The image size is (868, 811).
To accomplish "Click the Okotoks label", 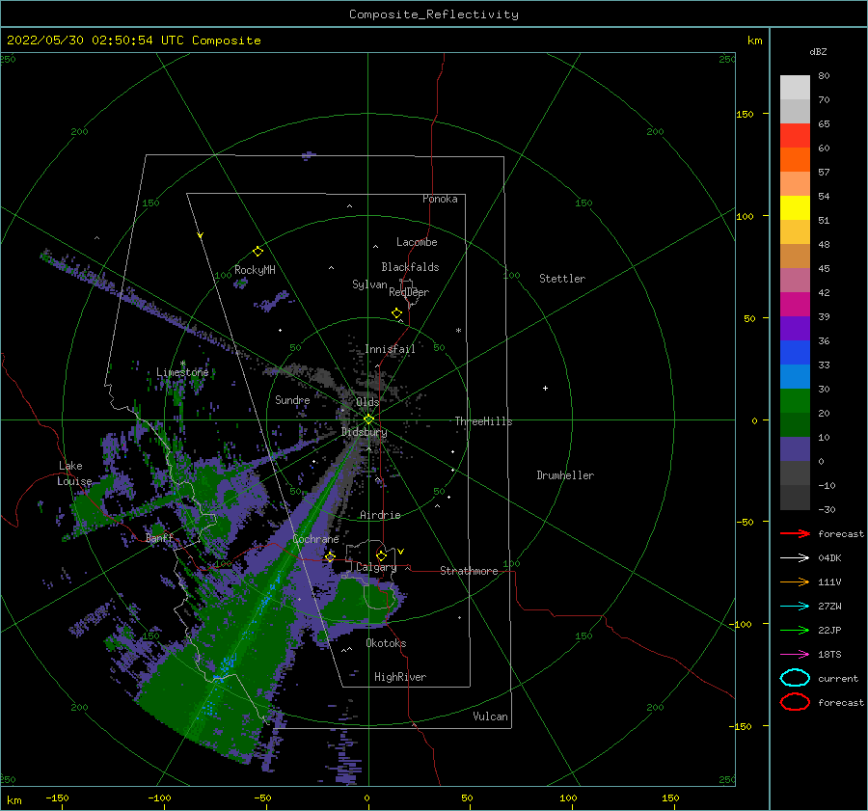I will tap(386, 643).
